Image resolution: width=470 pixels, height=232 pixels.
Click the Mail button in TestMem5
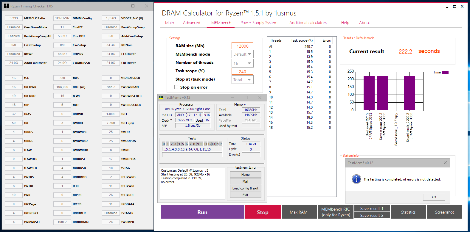tap(246, 181)
